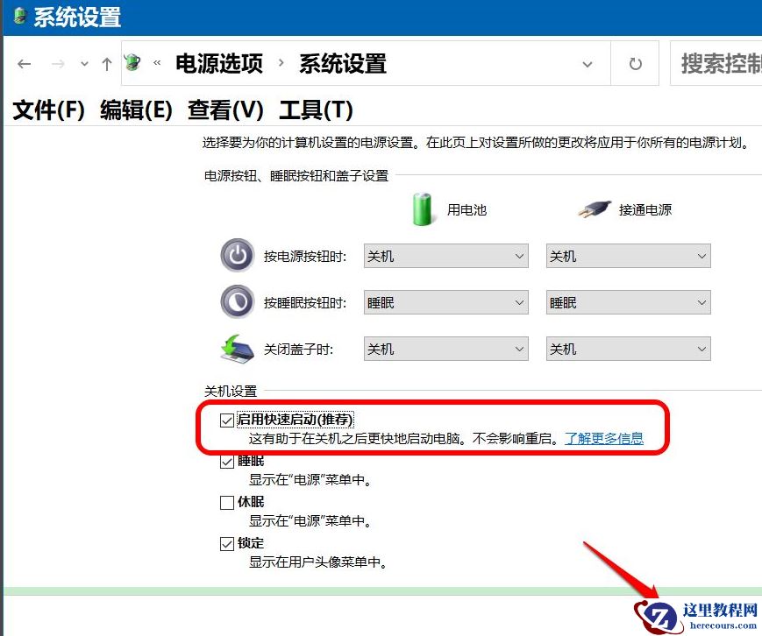This screenshot has height=636, width=762.
Task: Click the sleep button icon beside 按睡眠按钮时
Action: tap(238, 301)
